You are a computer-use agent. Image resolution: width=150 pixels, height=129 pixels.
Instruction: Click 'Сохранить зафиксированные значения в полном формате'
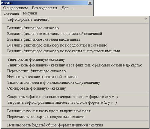(x=75, y=97)
